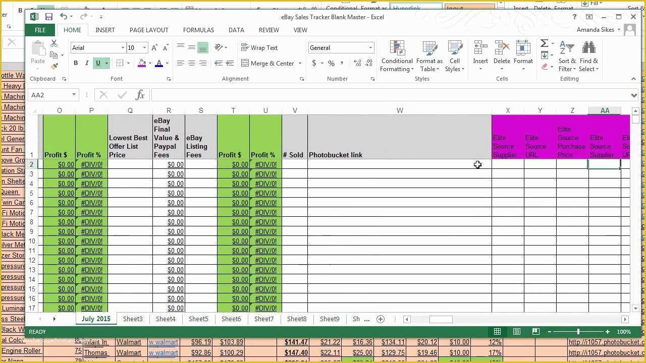
Task: Apply accounting dollar format
Action: click(x=314, y=63)
